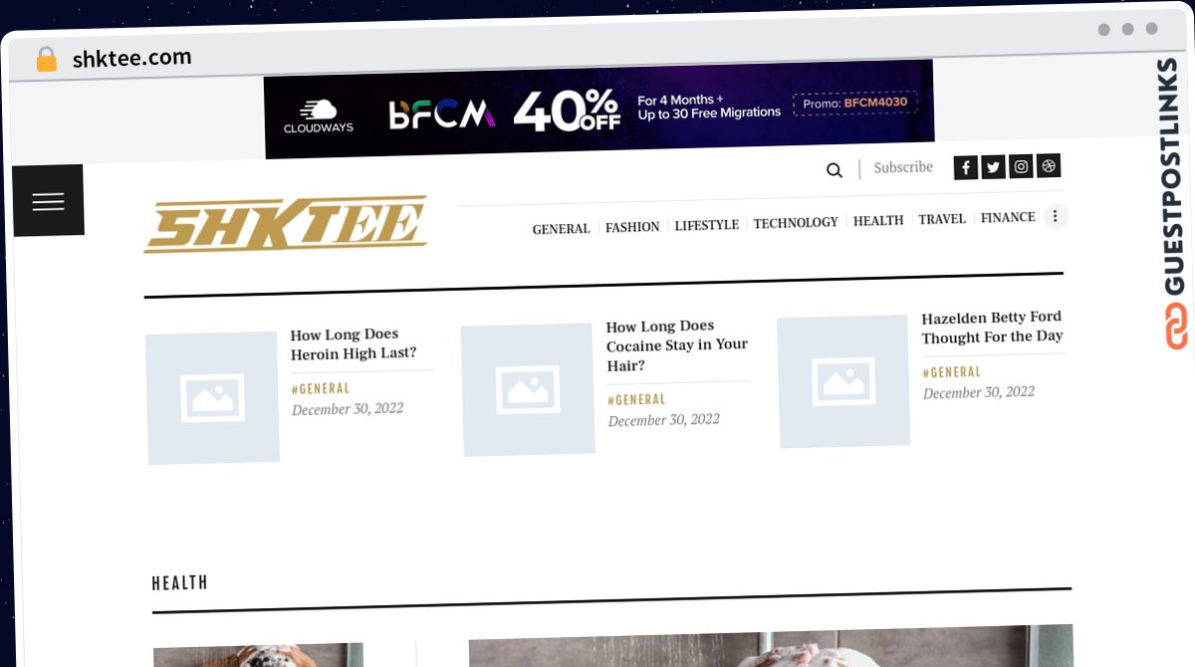Click the Subscribe link
Viewport: 1195px width, 667px height.
pos(903,167)
